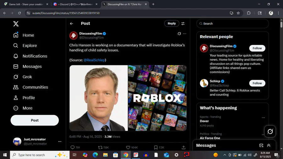Image resolution: width=283 pixels, height=159 pixels.
Task: Bookmark this page with the star icon
Action: 238,13
